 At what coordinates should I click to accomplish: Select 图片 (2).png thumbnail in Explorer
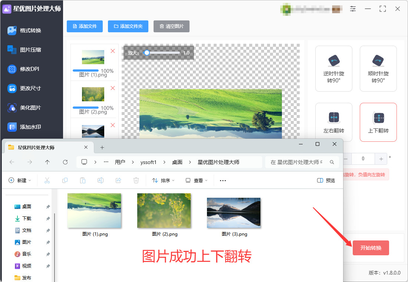click(164, 211)
